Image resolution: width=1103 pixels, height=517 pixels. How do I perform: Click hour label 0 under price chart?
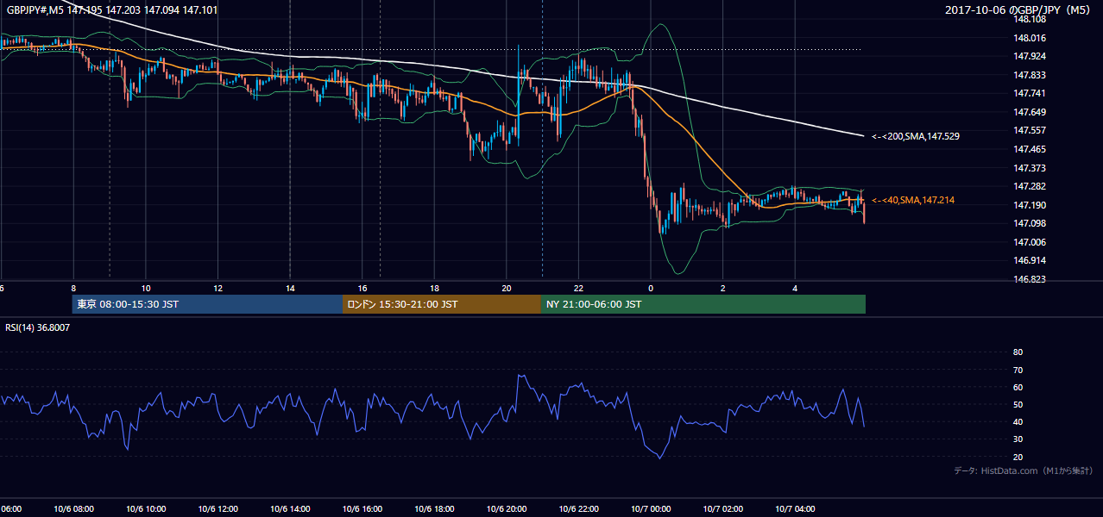coord(651,289)
